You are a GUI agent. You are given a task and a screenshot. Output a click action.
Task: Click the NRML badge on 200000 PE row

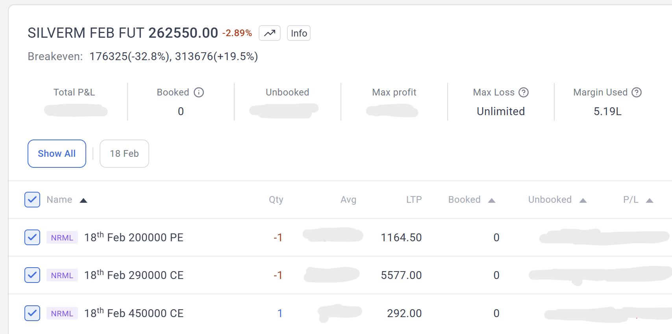point(62,238)
